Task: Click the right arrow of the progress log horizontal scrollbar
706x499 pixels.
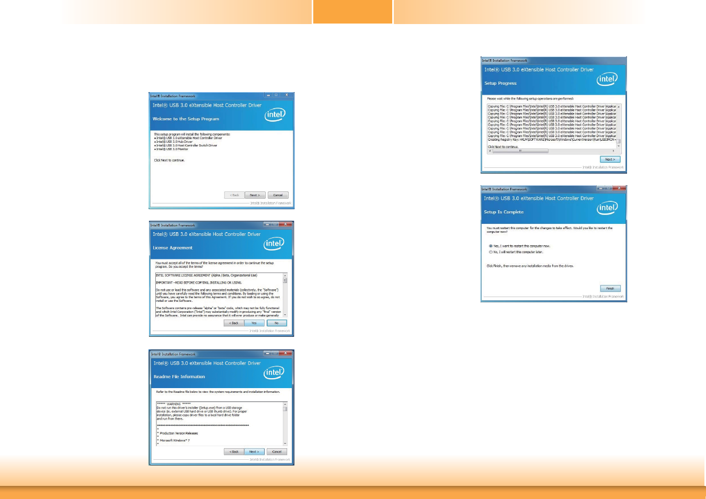Action: tap(614, 151)
